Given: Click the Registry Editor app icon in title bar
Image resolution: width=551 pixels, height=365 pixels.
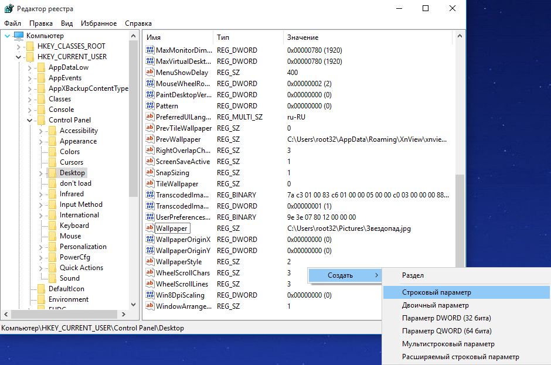Looking at the screenshot, I should (x=8, y=9).
